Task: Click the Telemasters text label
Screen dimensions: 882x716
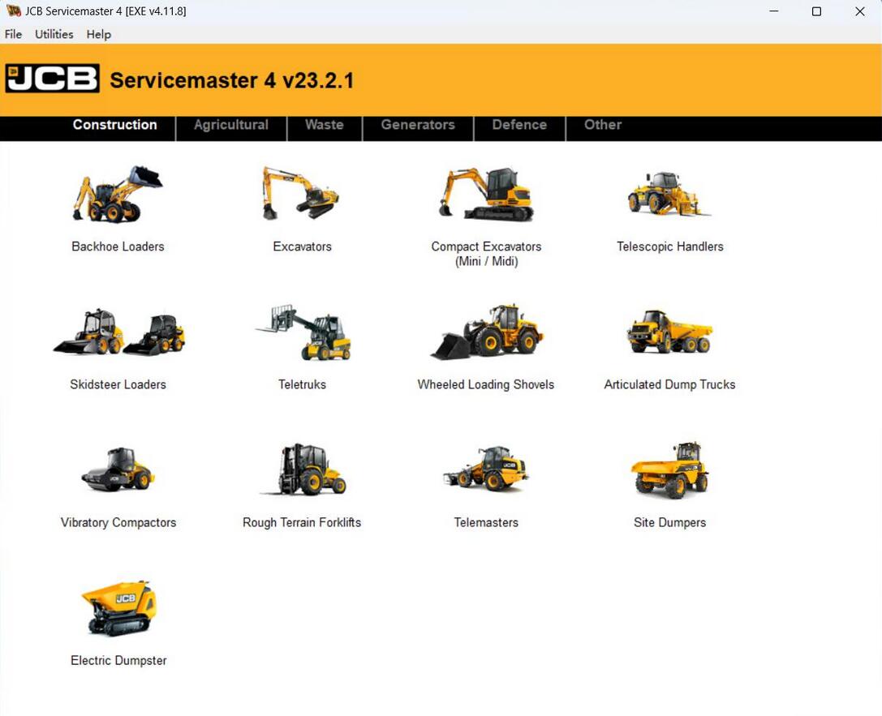Action: click(x=486, y=523)
